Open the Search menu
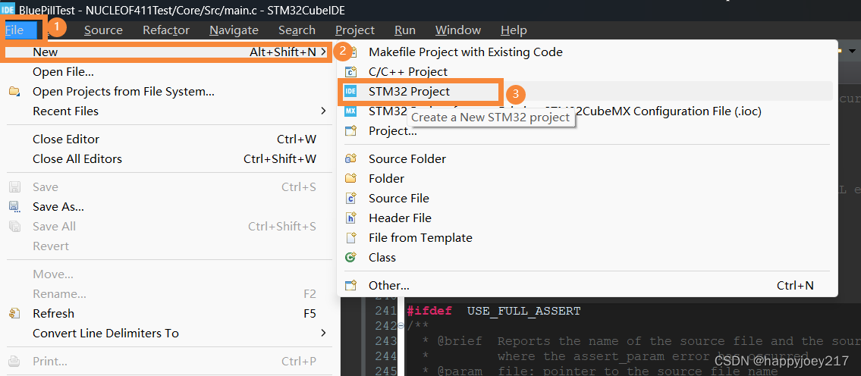The width and height of the screenshot is (861, 376). coord(297,30)
